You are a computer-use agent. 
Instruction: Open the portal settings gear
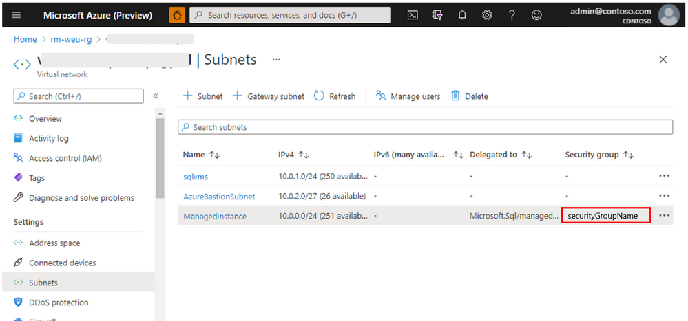pyautogui.click(x=487, y=15)
